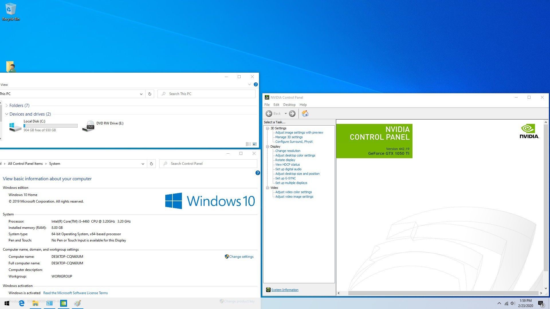Screen dimensions: 550x309
Task: Select Rotate display task
Action: tap(285, 160)
